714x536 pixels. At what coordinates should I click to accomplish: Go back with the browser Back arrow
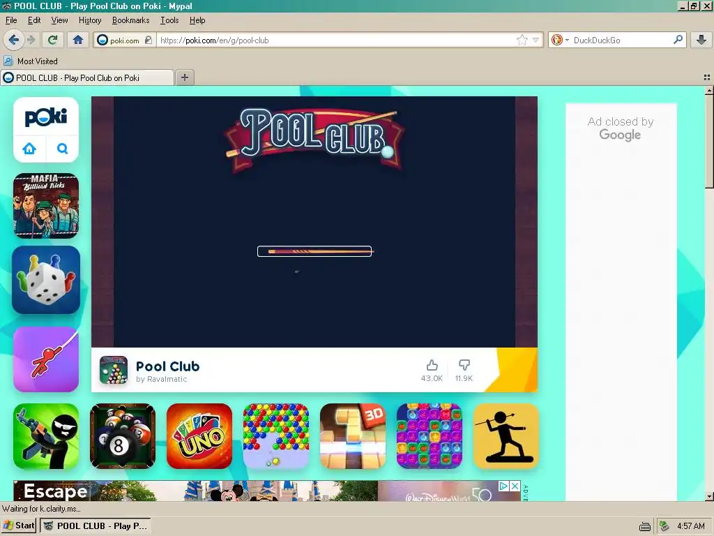14,40
